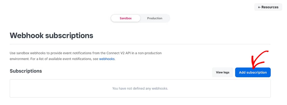Click the word 'Production' in the environment switcher
This screenshot has width=287, height=105.
[155, 18]
